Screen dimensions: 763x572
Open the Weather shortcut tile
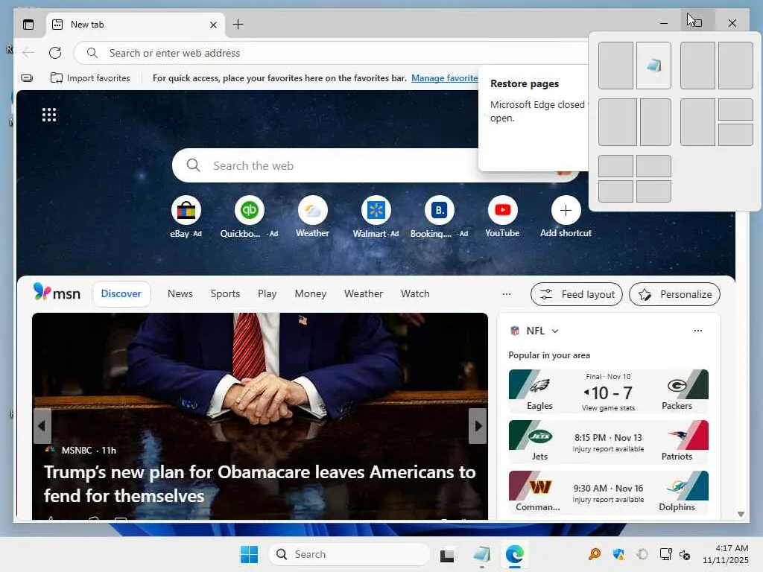click(x=312, y=217)
